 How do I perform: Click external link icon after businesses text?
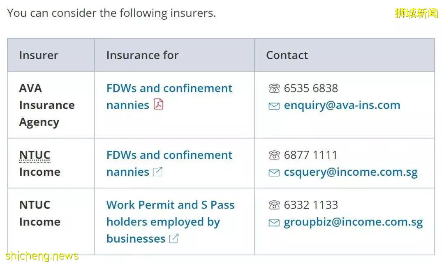click(173, 238)
